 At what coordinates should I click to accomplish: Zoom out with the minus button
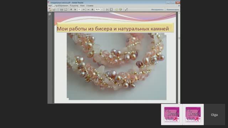pos(88,10)
